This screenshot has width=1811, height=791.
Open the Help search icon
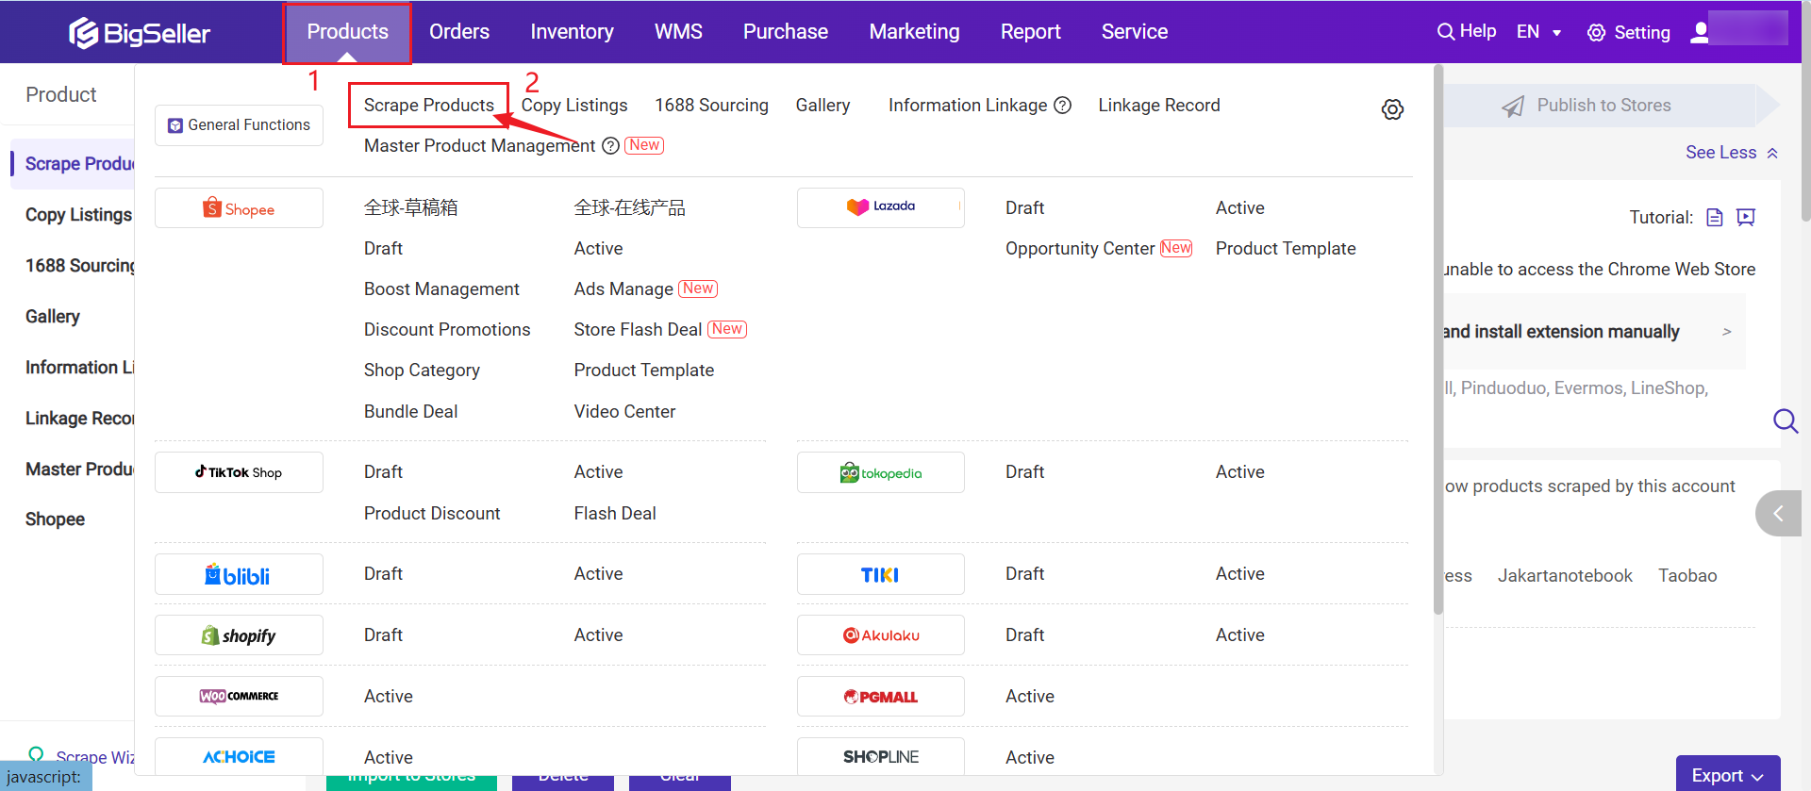tap(1445, 32)
